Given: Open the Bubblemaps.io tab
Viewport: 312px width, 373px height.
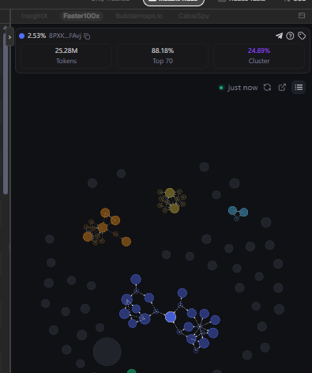Looking at the screenshot, I should [x=139, y=16].
